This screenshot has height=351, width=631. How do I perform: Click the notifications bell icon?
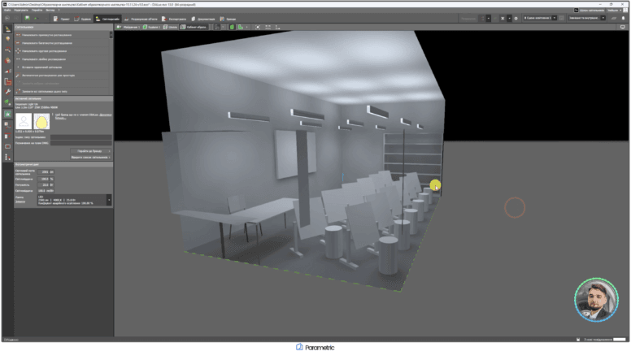click(x=624, y=18)
